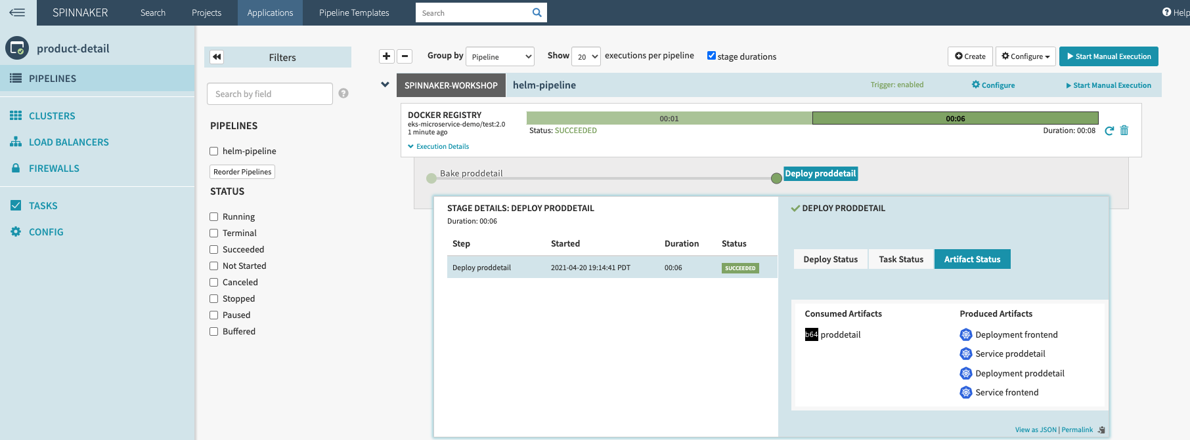Check the Terminal status filter
Image resolution: width=1190 pixels, height=440 pixels.
213,233
